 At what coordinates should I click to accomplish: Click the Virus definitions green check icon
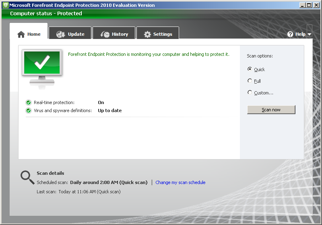pyautogui.click(x=29, y=110)
